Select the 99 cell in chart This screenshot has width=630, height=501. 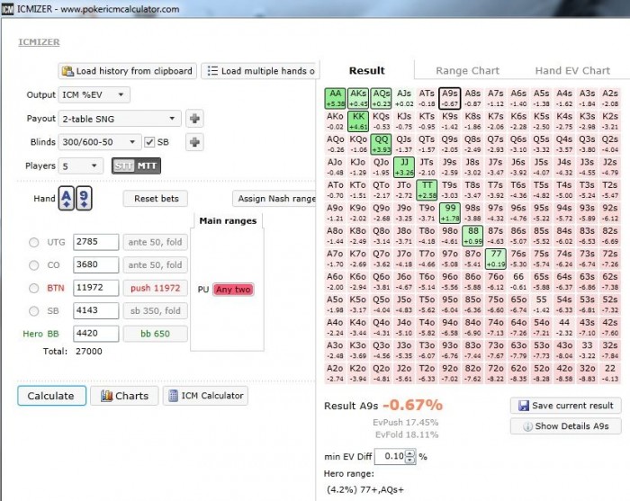click(x=450, y=213)
